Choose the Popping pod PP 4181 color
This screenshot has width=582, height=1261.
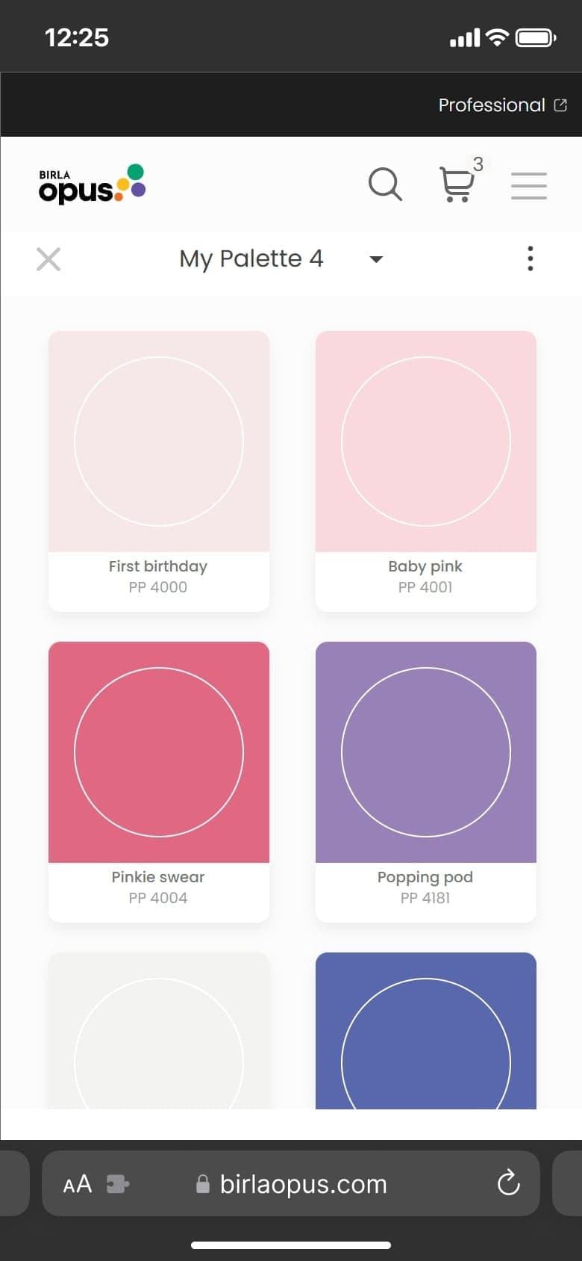tap(426, 782)
